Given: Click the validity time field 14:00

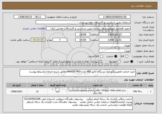Looking at the screenshot, I should click(83, 40).
